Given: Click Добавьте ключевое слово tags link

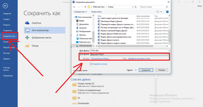Looking at the screenshot, I should point(139,59).
